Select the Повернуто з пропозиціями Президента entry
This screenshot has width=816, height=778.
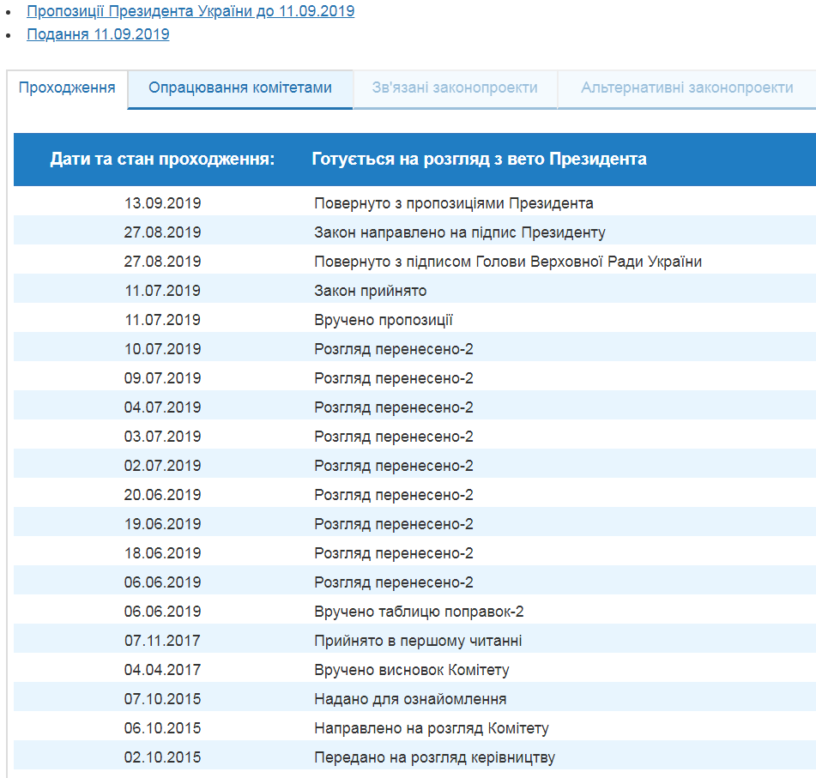[453, 204]
